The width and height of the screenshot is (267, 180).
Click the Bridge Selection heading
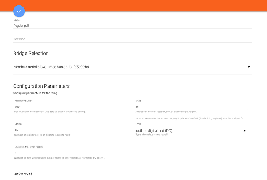[31, 54]
